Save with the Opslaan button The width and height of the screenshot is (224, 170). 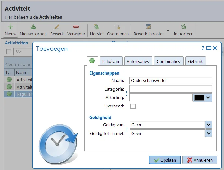pos(165,160)
